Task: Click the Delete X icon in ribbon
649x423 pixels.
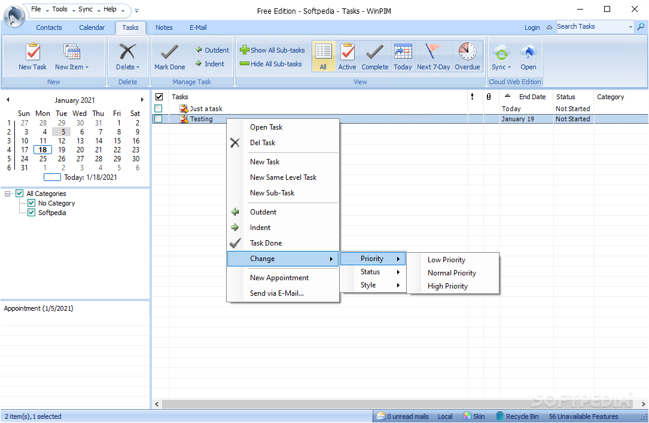Action: pyautogui.click(x=127, y=52)
